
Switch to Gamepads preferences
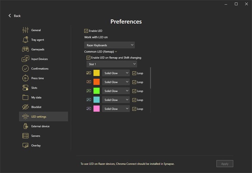tap(43, 49)
